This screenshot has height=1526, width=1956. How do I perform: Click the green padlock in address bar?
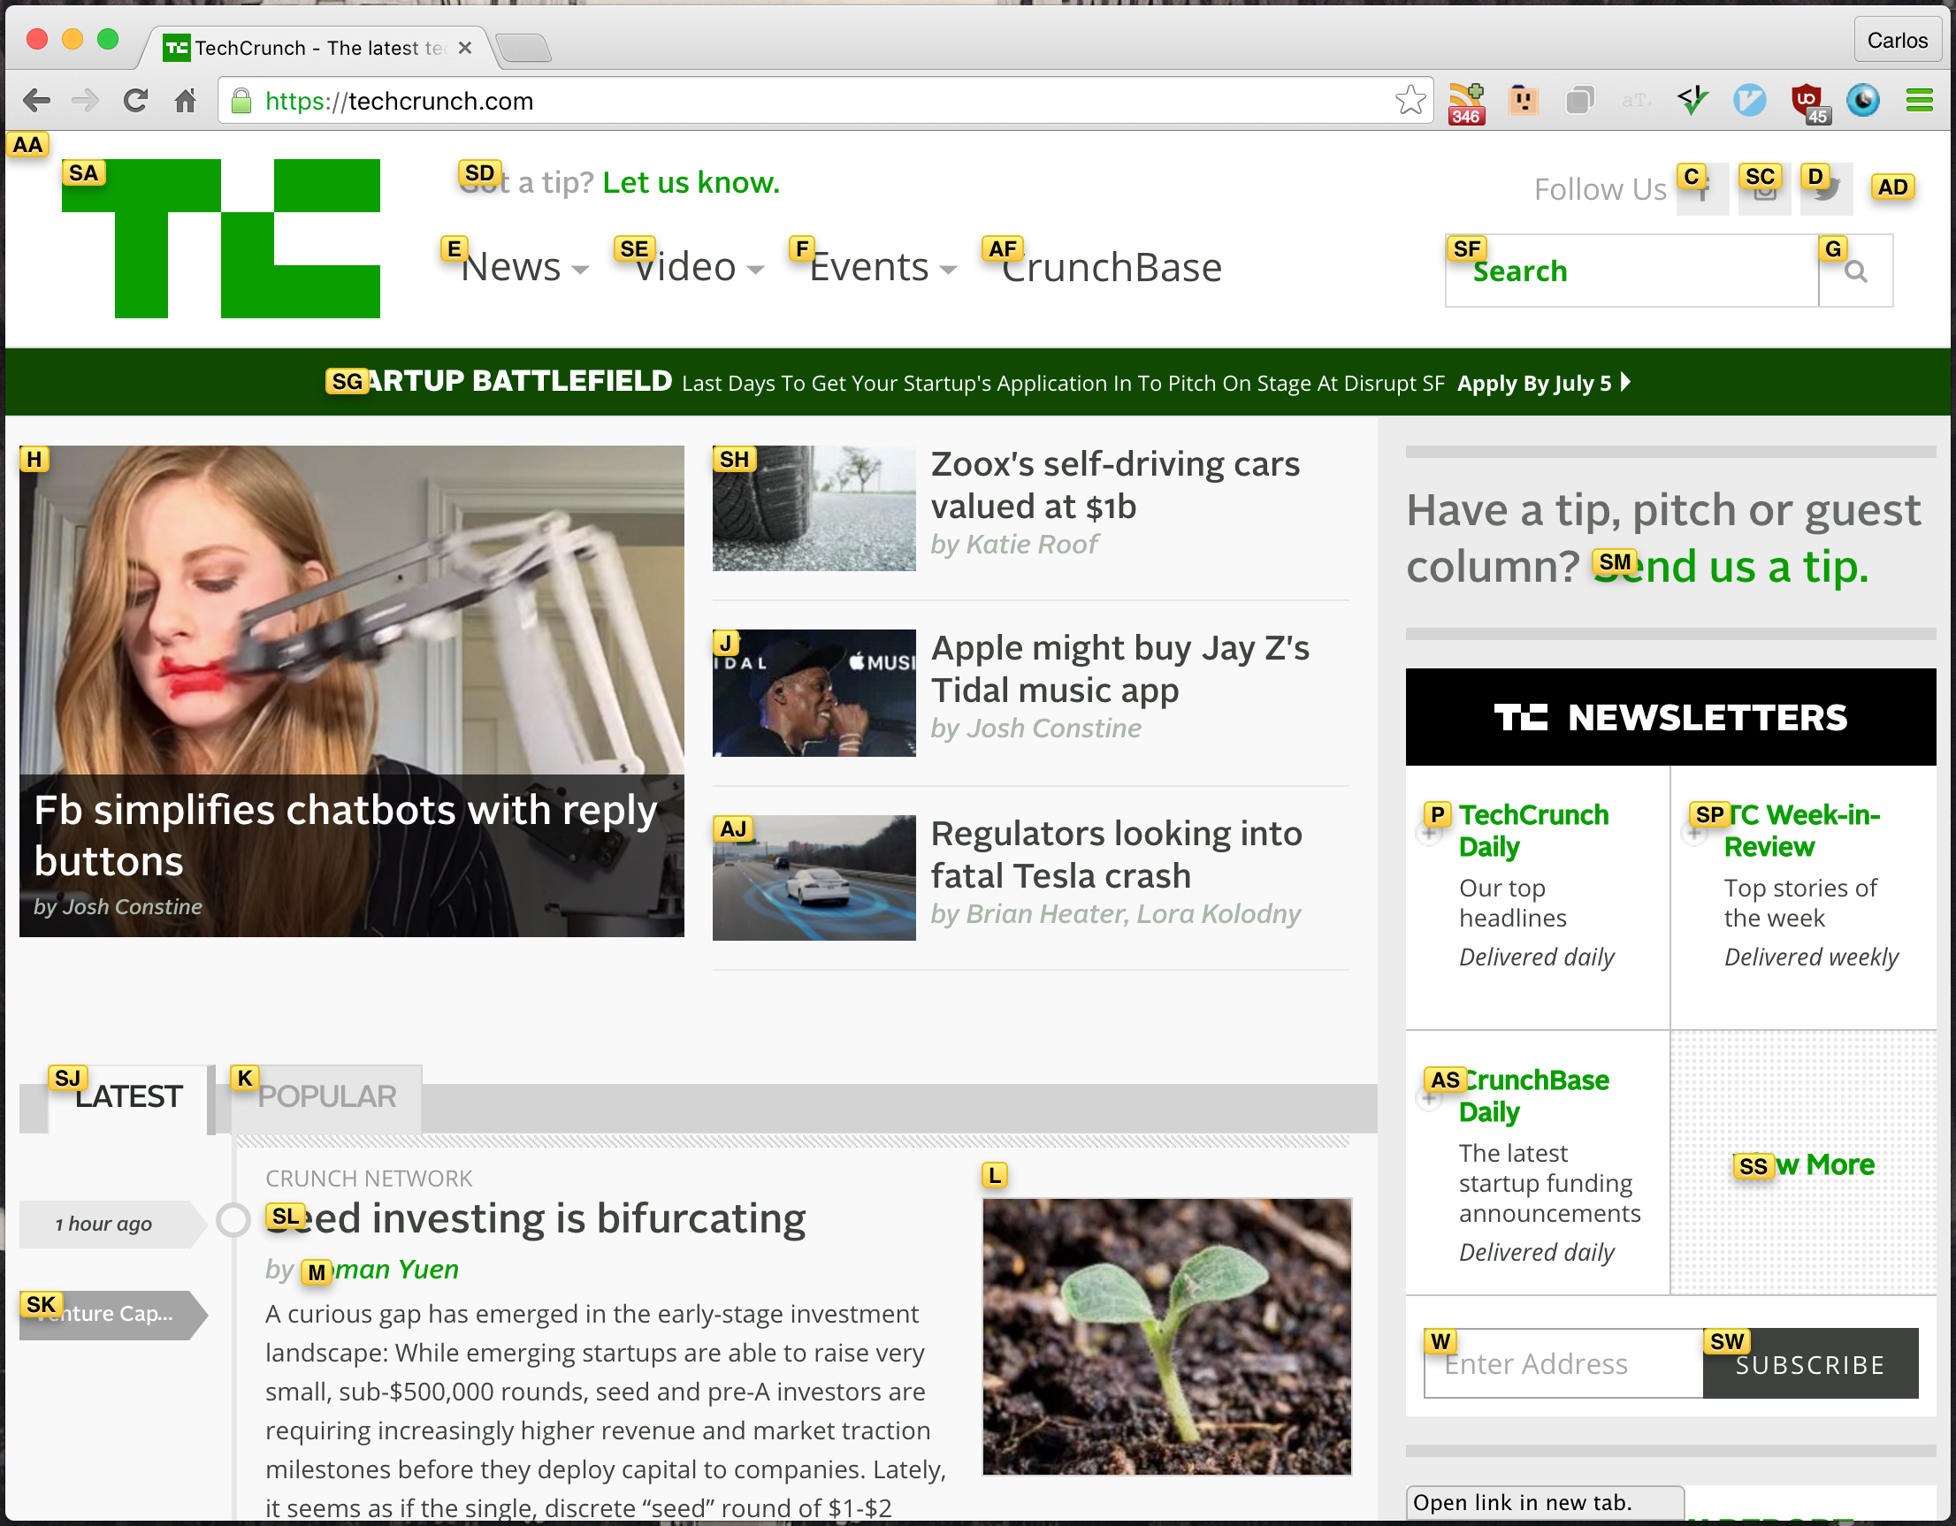pyautogui.click(x=241, y=101)
